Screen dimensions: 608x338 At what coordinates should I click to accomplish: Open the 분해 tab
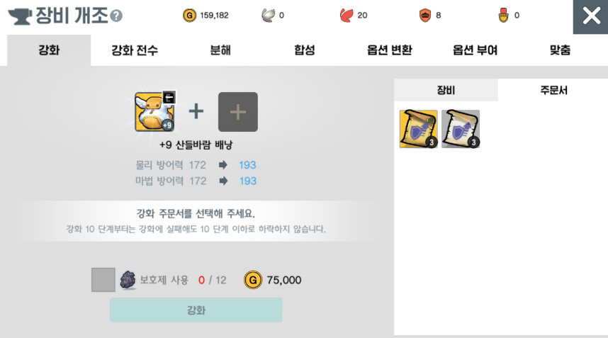(x=220, y=50)
